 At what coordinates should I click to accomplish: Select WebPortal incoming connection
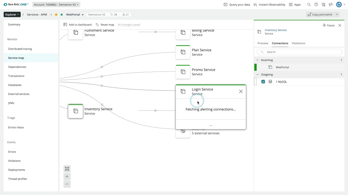pos(299,67)
